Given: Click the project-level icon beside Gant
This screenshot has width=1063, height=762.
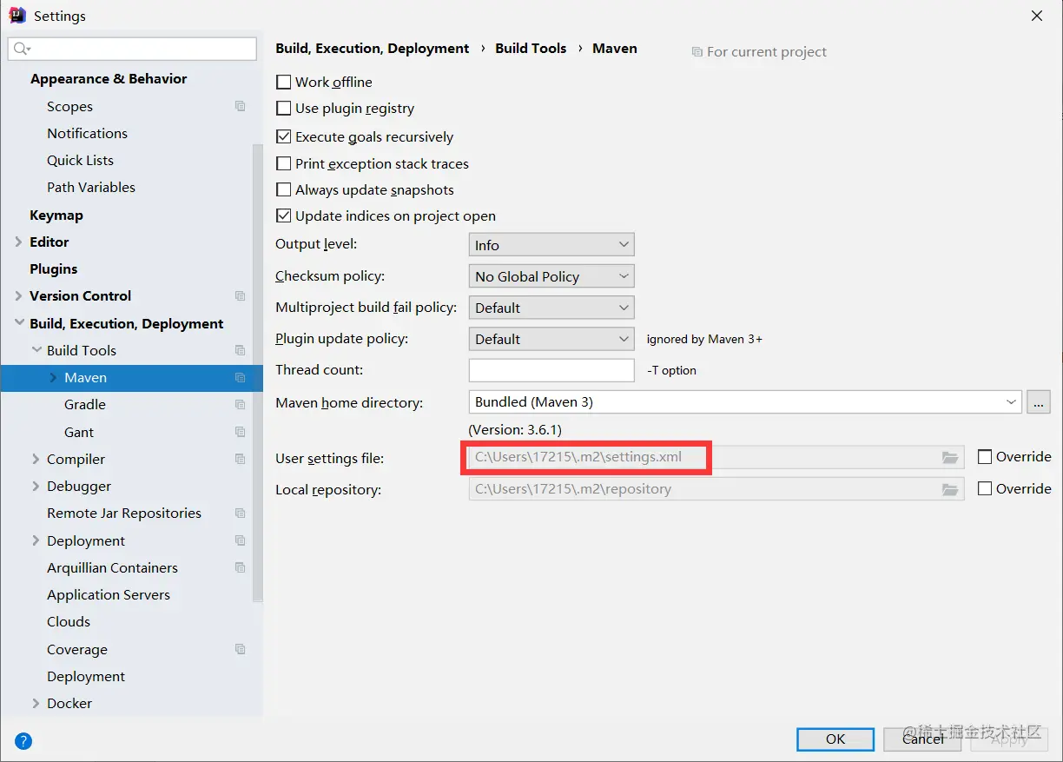Looking at the screenshot, I should [x=241, y=432].
